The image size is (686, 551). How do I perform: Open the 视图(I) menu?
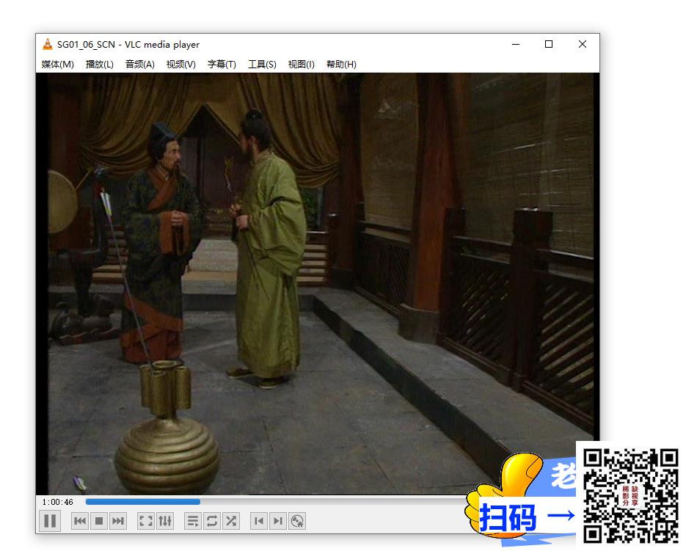click(x=301, y=65)
